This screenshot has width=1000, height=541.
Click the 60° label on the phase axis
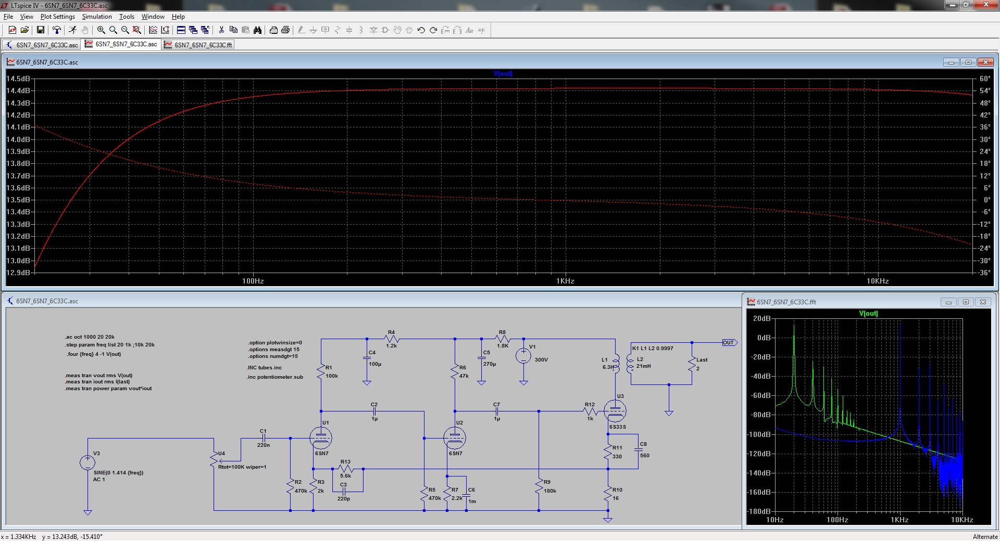pyautogui.click(x=985, y=79)
